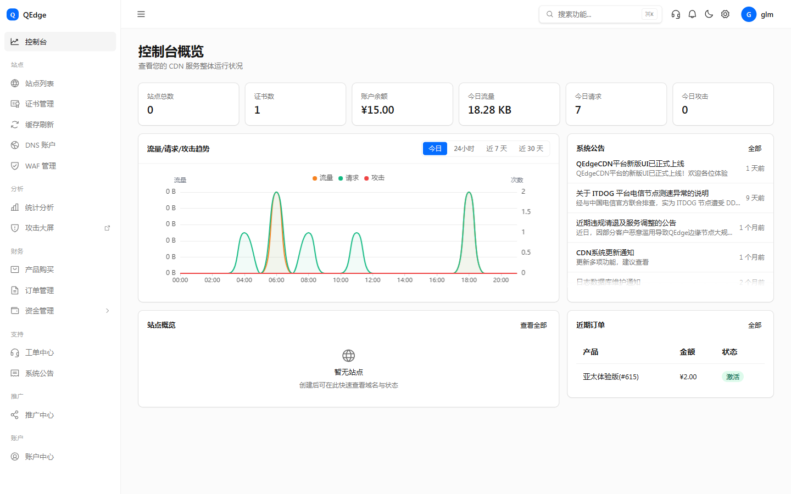This screenshot has height=494, width=791.
Task: Click the ¥2.00 order amount
Action: coord(688,377)
